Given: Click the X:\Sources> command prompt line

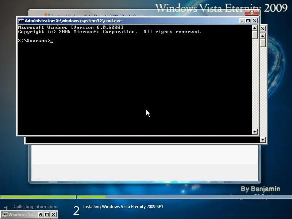Looking at the screenshot, I should pos(35,41).
